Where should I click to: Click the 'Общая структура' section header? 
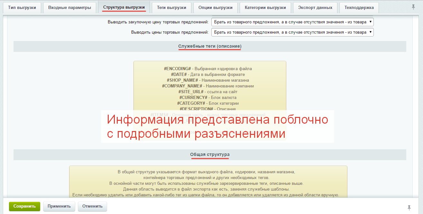tap(210, 154)
